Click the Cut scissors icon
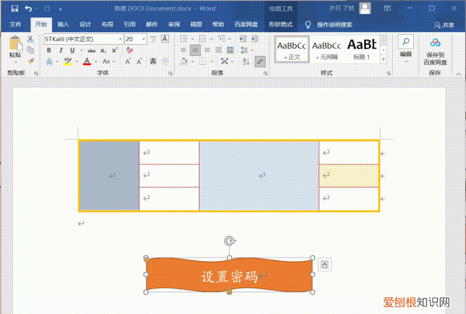This screenshot has height=314, width=466. point(30,39)
